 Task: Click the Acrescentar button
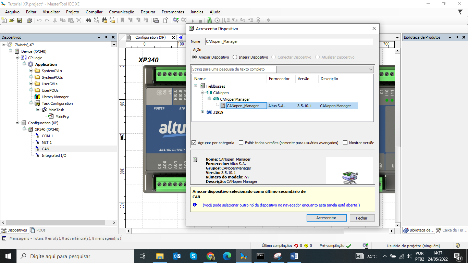327,218
